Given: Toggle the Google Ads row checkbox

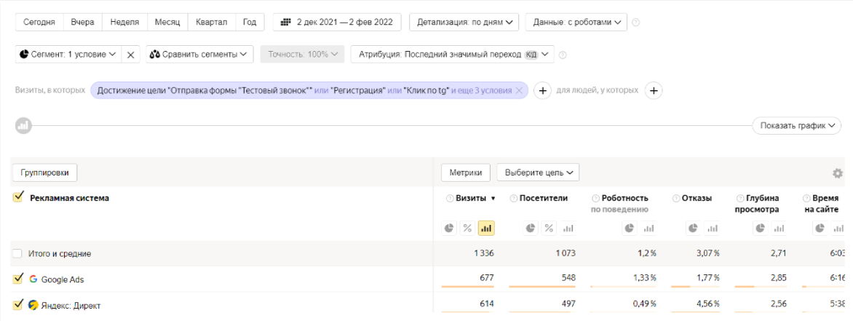Looking at the screenshot, I should click(x=17, y=279).
